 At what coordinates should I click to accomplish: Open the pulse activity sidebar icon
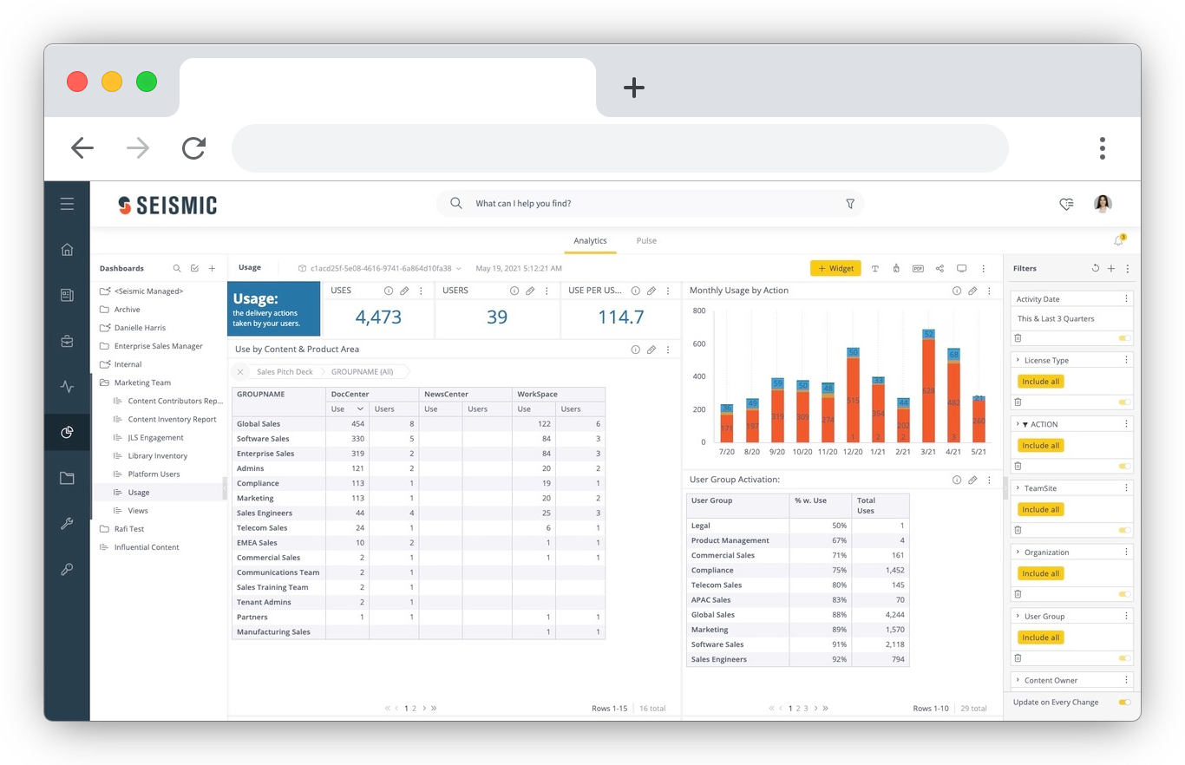coord(67,387)
